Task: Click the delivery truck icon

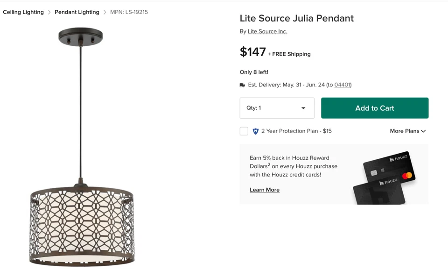Action: click(242, 85)
